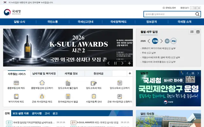Open k-SUUL AWARDS 심사단 모집 notice
This screenshot has height=127, width=204.
(x=98, y=122)
